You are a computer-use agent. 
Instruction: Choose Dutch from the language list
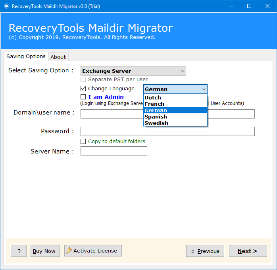point(175,97)
